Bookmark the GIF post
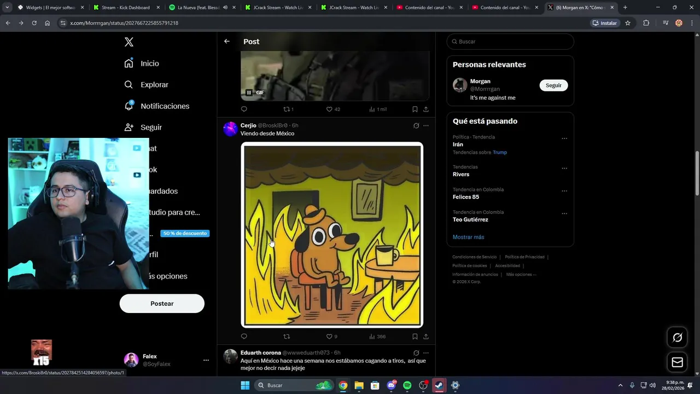Image resolution: width=700 pixels, height=394 pixels. coord(415,109)
